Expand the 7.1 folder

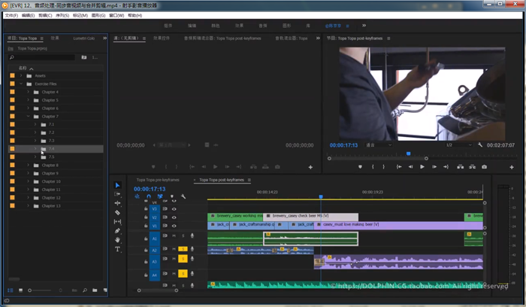[35, 124]
